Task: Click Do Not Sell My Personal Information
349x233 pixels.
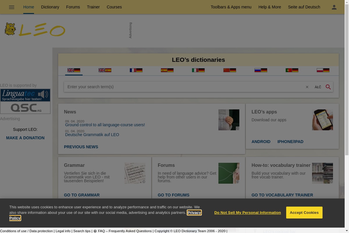Action: point(247,213)
